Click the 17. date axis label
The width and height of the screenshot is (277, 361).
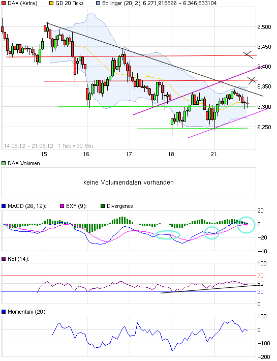point(130,154)
